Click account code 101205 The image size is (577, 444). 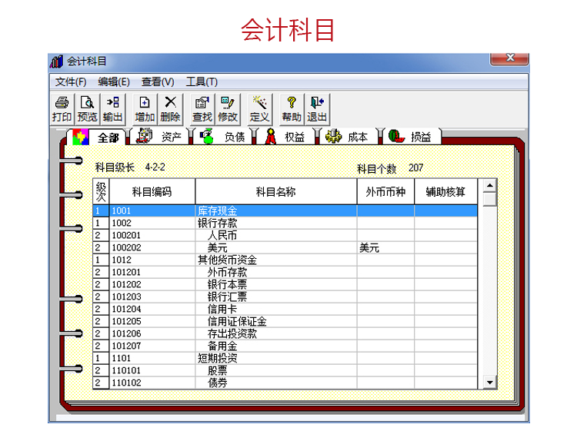pos(126,321)
